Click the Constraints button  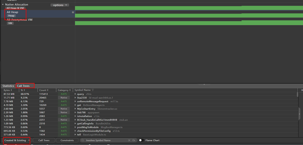click(x=67, y=140)
